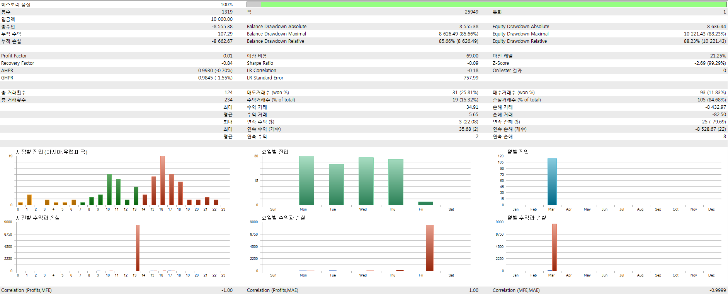Viewport: 728px width, 295px height.
Task: Select the Correlation (Profits,MAE) label
Action: [x=272, y=290]
